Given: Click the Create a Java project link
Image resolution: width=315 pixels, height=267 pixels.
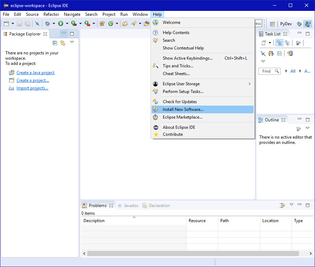Looking at the screenshot, I should click(35, 73).
